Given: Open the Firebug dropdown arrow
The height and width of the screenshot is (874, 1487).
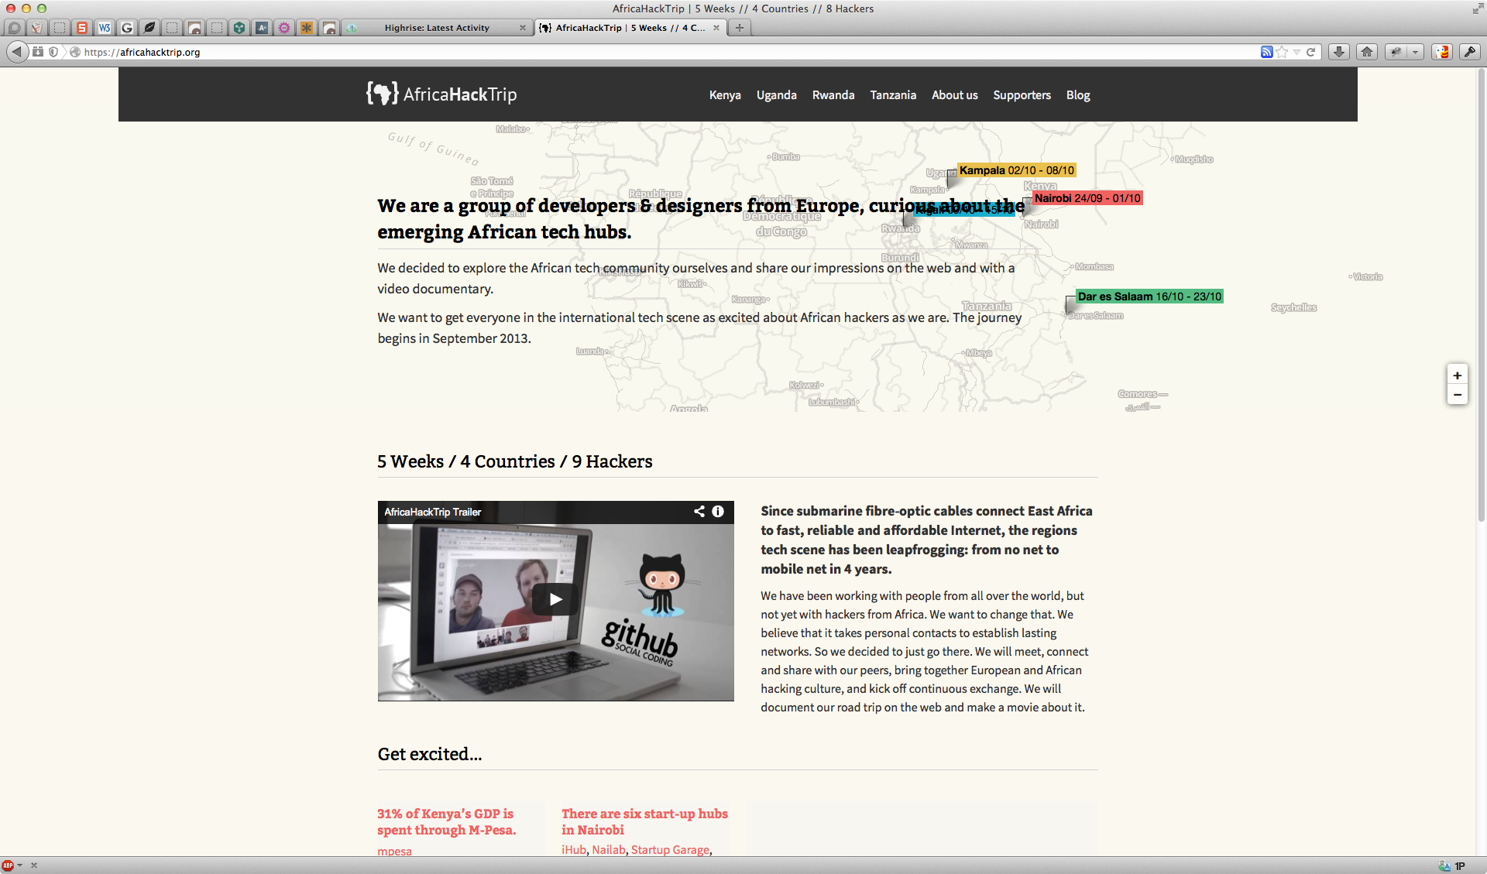Looking at the screenshot, I should (1416, 52).
